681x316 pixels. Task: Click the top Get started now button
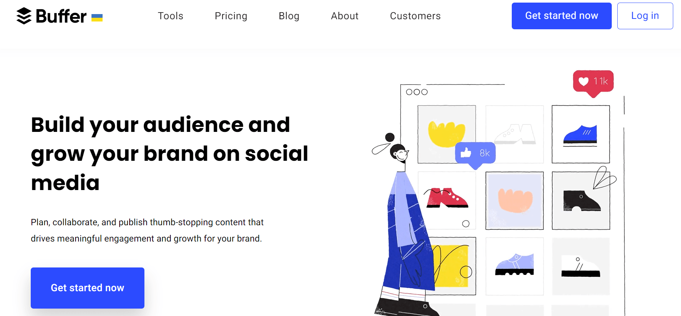(561, 16)
